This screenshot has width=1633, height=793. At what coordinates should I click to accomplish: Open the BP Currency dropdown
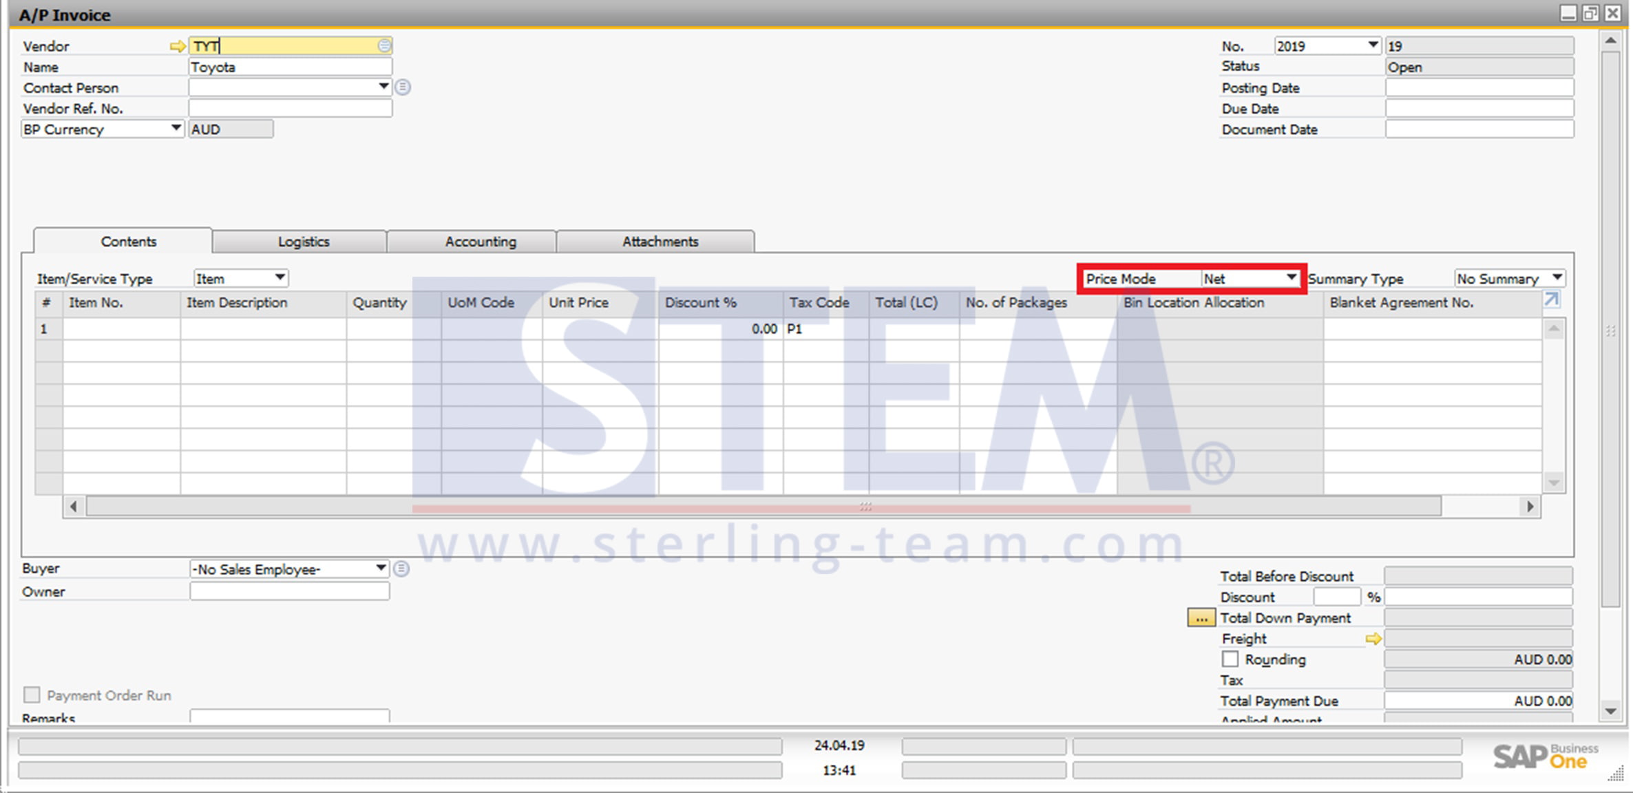point(176,128)
